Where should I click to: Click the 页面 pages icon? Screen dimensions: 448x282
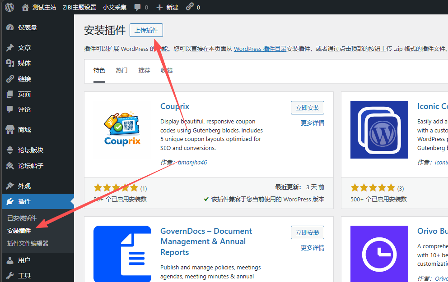pos(10,94)
